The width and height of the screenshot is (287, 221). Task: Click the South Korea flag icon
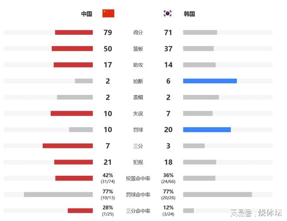click(168, 13)
